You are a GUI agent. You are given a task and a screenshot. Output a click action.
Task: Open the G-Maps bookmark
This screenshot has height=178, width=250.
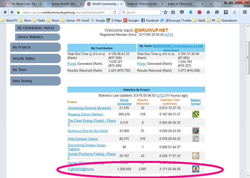tap(114, 20)
